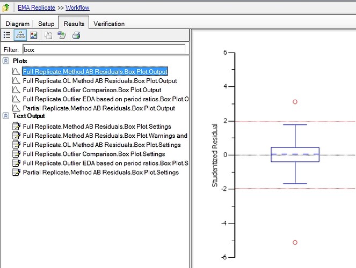Click the lower outlier circle on the plot
The height and width of the screenshot is (268, 356).
295,242
